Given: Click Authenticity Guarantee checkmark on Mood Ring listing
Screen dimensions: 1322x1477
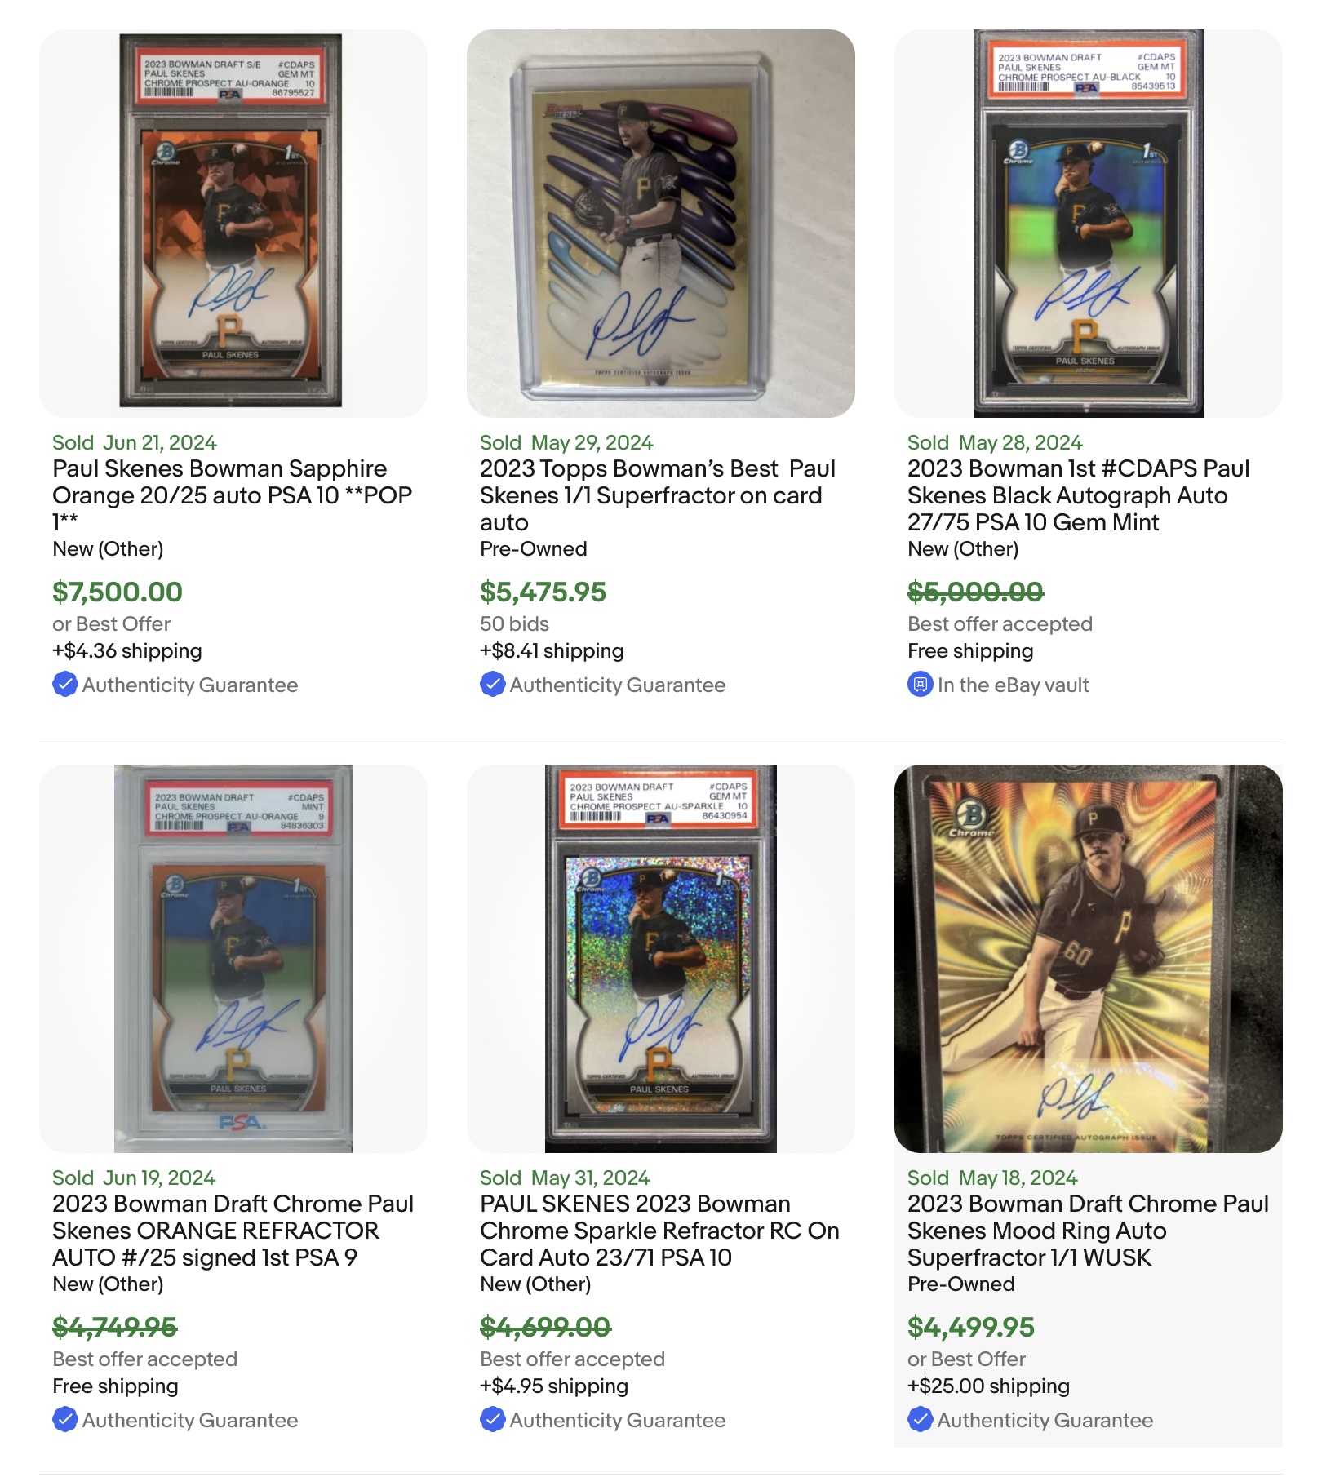Looking at the screenshot, I should click(920, 1419).
